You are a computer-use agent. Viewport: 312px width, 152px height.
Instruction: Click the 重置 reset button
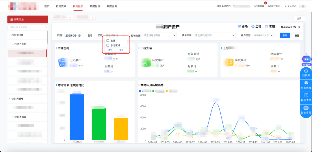coord(297,35)
